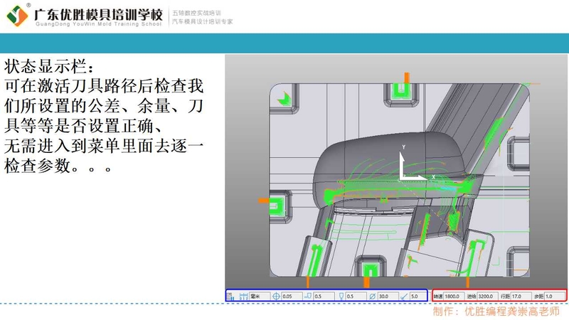Click the stepover field showing 17.0

[521, 297]
